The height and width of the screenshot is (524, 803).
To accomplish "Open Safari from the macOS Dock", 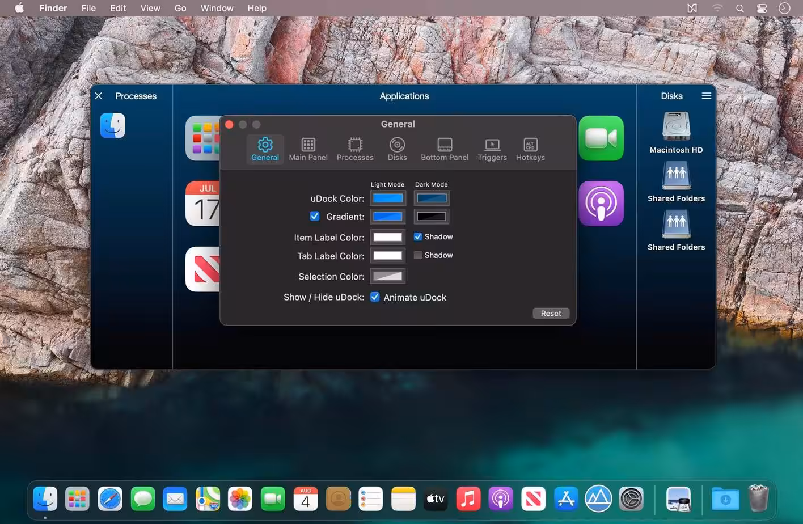I will [110, 499].
